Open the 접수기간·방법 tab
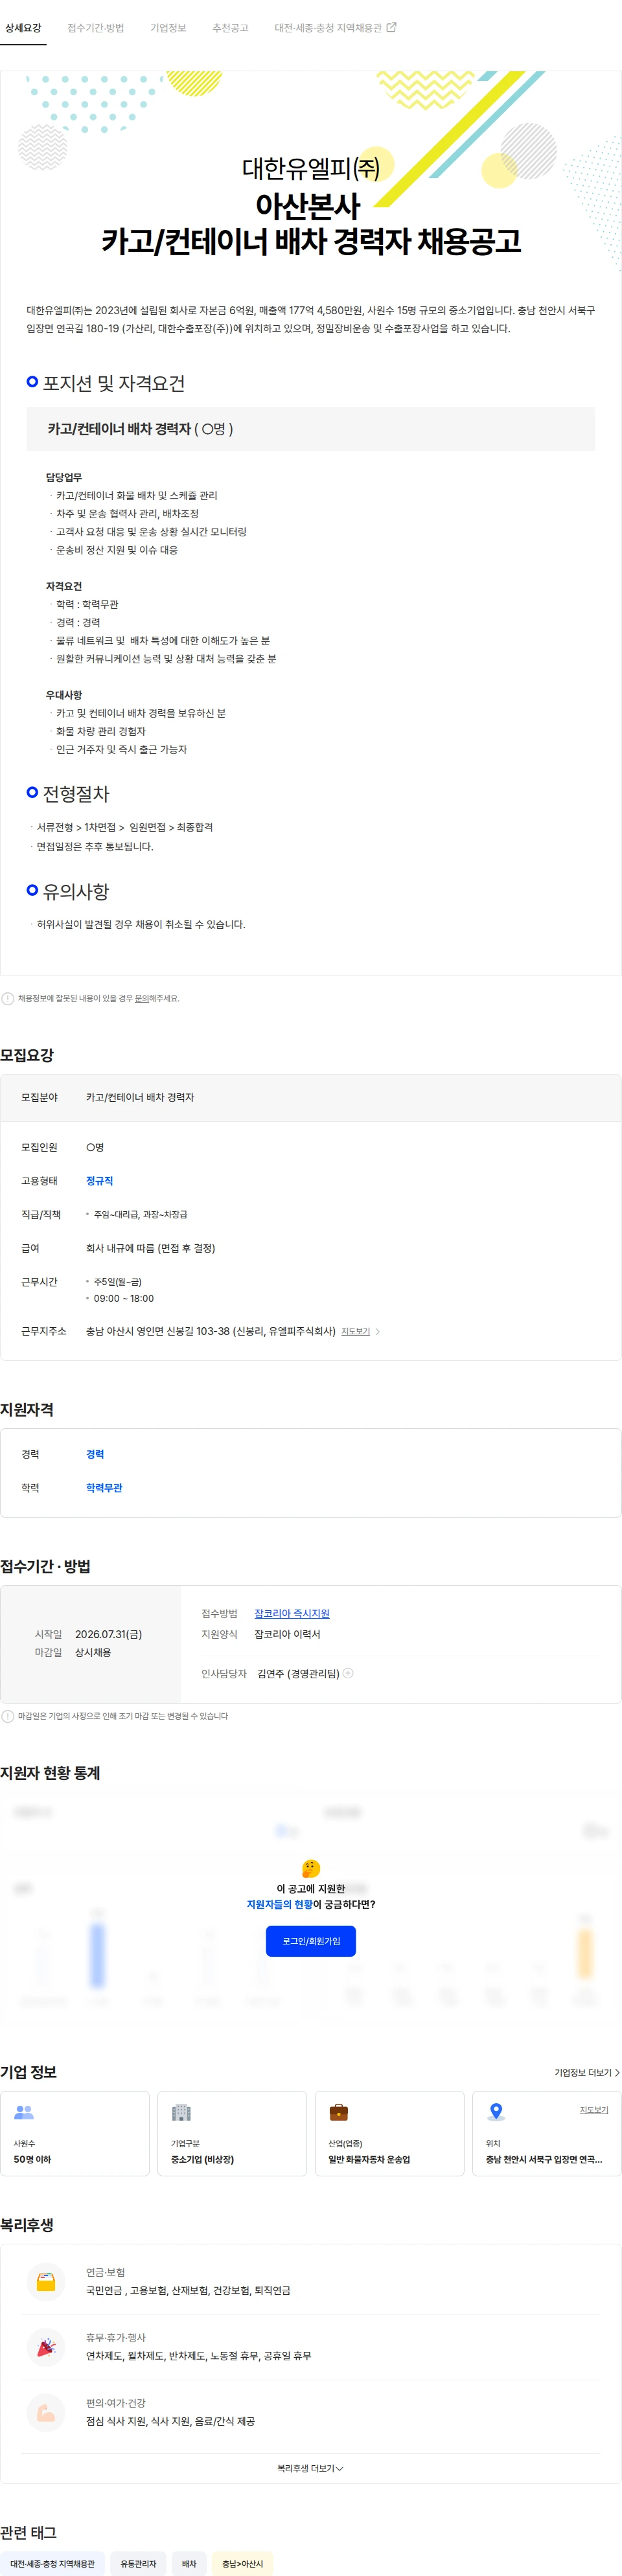The image size is (622, 2576). (96, 28)
